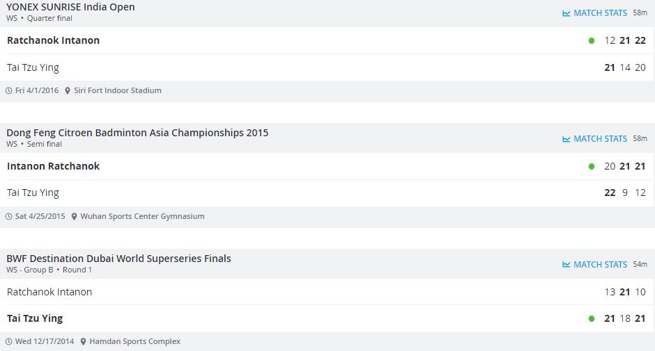Click the chart icon in India Open header
Screen dimensions: 655x351
(567, 13)
